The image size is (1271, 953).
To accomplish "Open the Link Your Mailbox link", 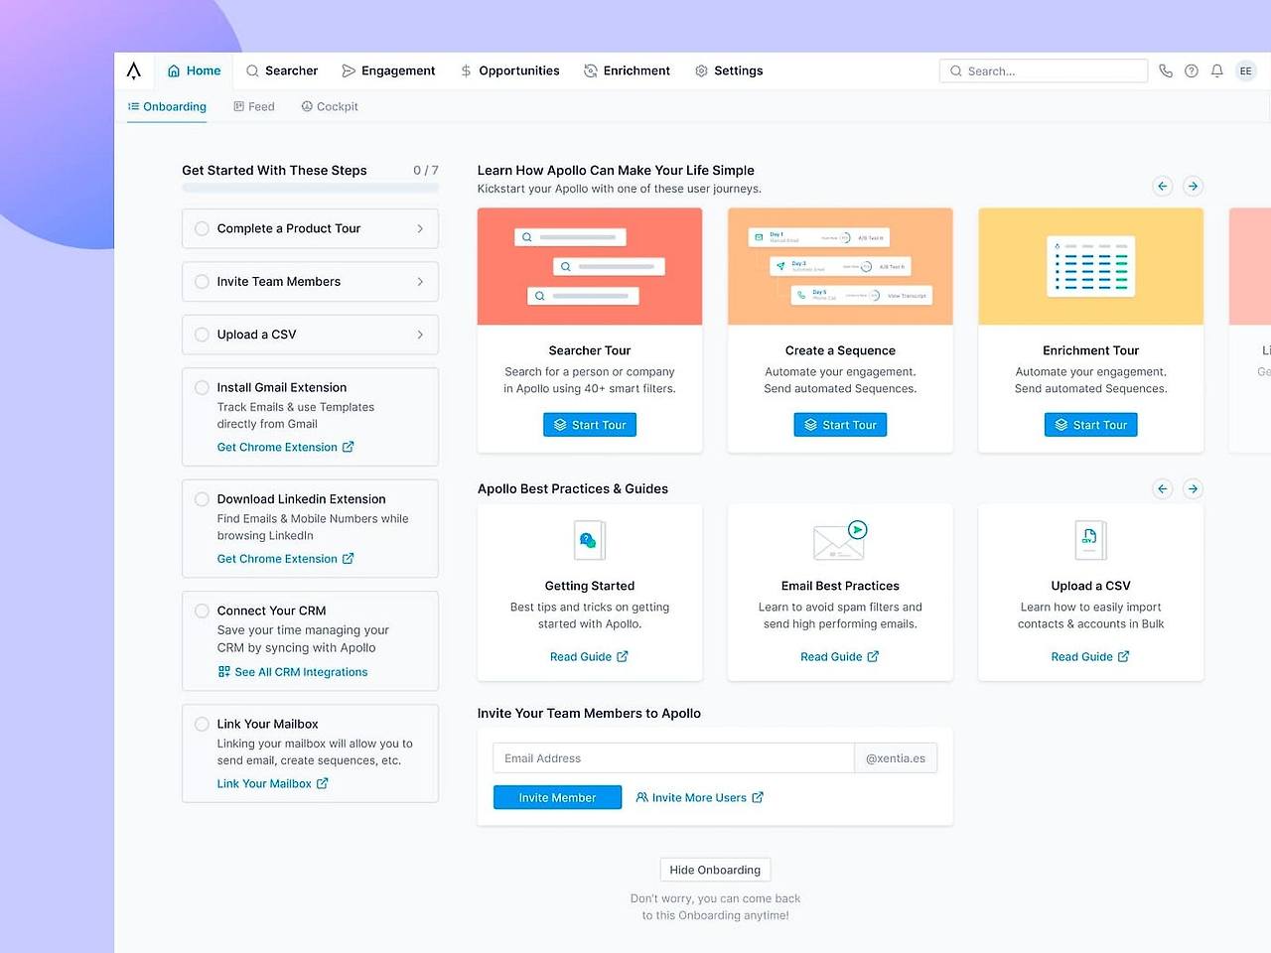I will point(273,784).
